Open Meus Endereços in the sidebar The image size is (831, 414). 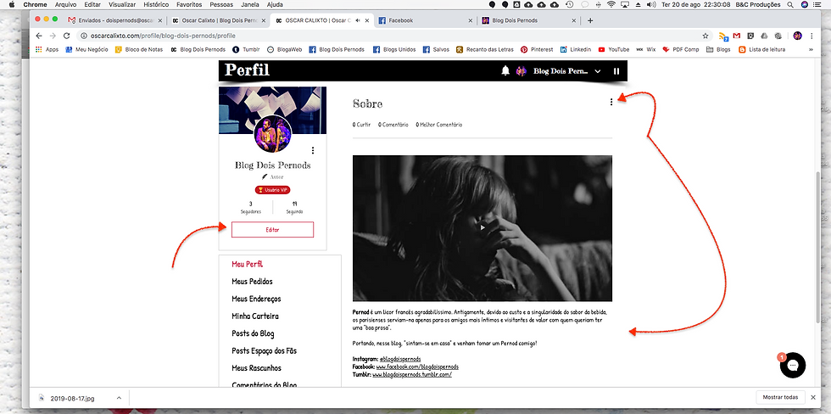(x=256, y=299)
